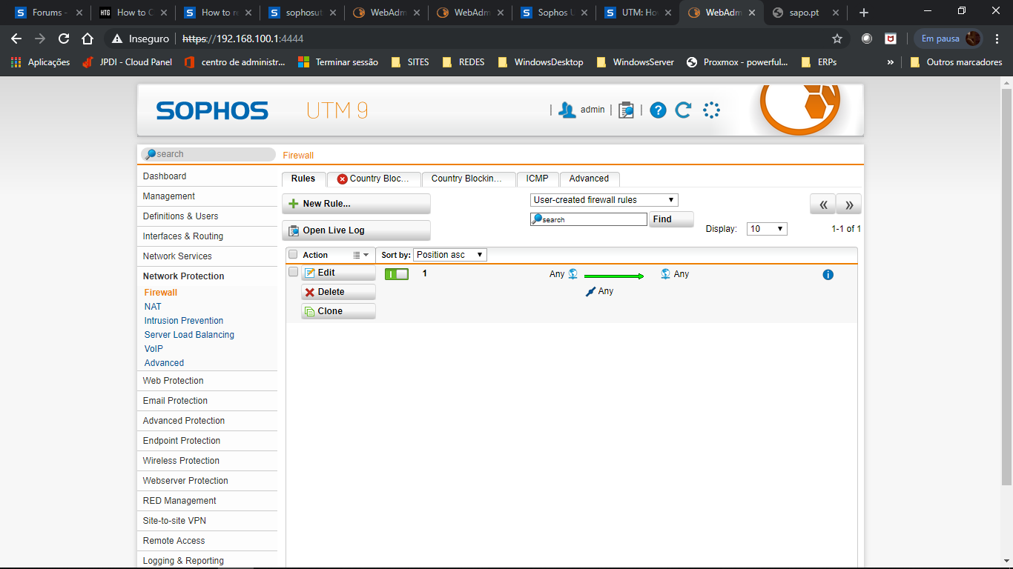
Task: Expand the Email Protection menu
Action: pos(208,401)
